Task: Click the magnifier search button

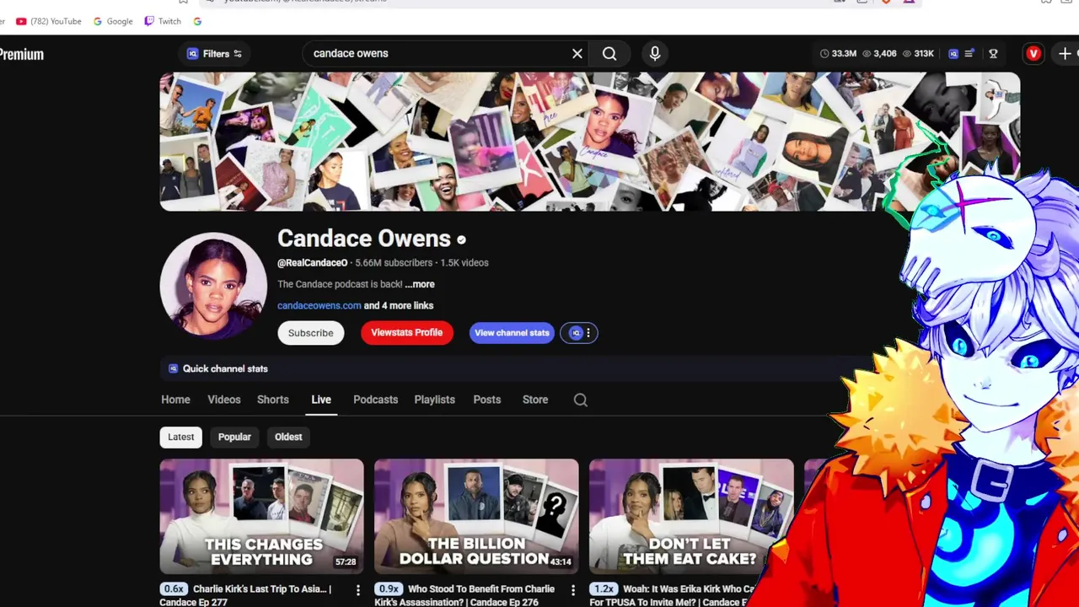Action: 609,54
